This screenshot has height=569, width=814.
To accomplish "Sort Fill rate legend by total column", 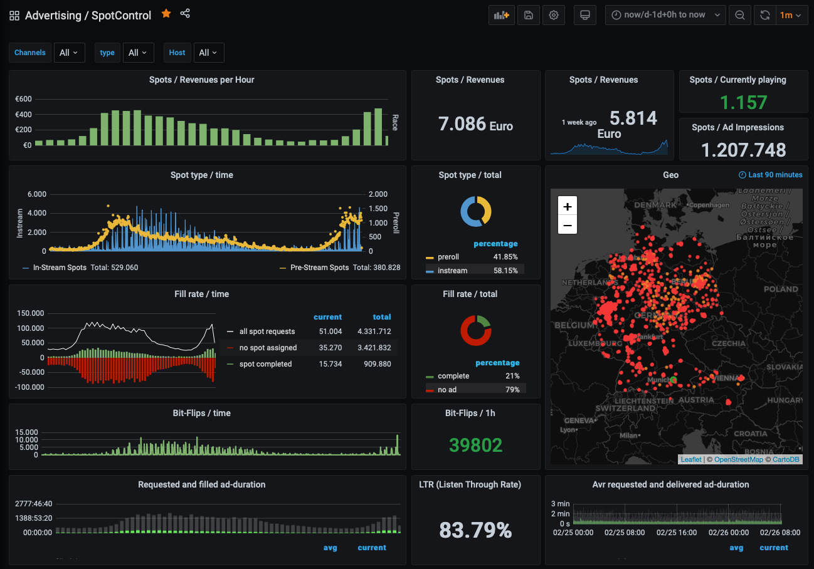I will (382, 317).
